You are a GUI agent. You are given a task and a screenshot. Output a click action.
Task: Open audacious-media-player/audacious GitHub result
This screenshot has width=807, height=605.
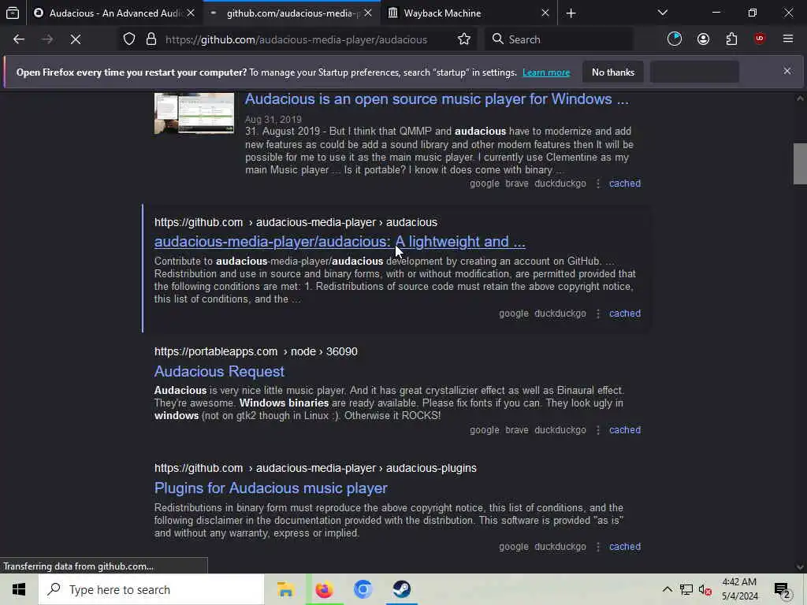(340, 242)
